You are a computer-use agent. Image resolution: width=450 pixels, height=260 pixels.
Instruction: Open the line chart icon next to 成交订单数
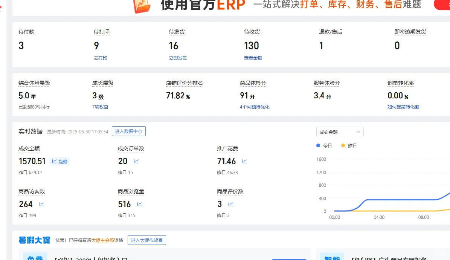136,161
